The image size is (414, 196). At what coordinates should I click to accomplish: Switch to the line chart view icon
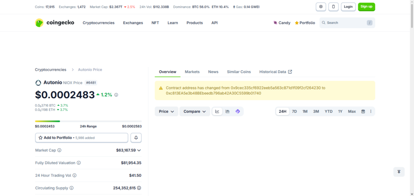(x=217, y=112)
